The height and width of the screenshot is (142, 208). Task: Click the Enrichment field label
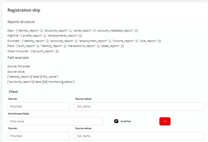19,113
